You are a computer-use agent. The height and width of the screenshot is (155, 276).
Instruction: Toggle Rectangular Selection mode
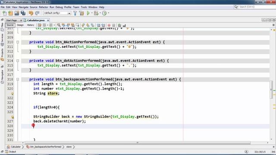pos(78,25)
